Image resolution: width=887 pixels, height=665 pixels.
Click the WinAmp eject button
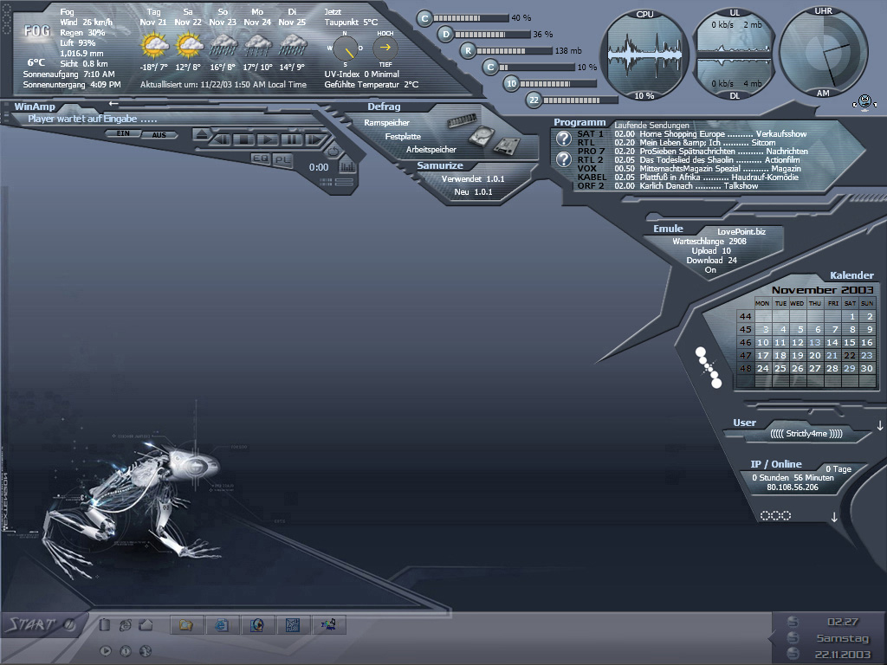pos(202,134)
